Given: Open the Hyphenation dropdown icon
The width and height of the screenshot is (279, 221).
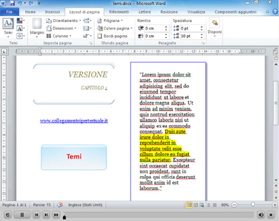Looking at the screenshot, I should point(87,36).
